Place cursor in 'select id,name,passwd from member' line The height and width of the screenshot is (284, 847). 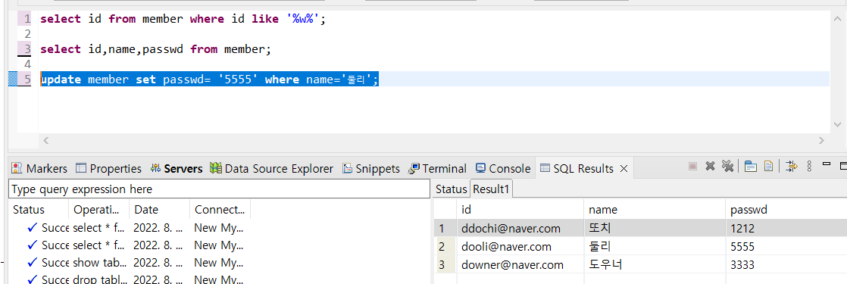point(155,49)
